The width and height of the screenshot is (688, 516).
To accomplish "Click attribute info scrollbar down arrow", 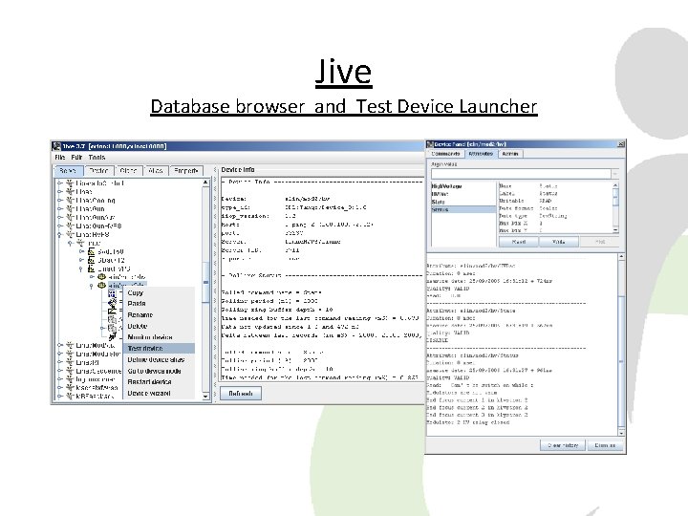I will [615, 230].
